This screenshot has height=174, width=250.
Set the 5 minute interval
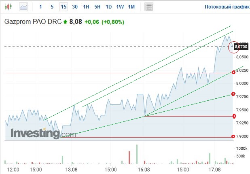[52, 7]
